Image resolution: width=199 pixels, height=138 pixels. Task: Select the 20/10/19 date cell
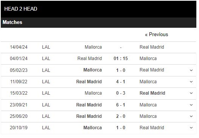click(x=19, y=128)
